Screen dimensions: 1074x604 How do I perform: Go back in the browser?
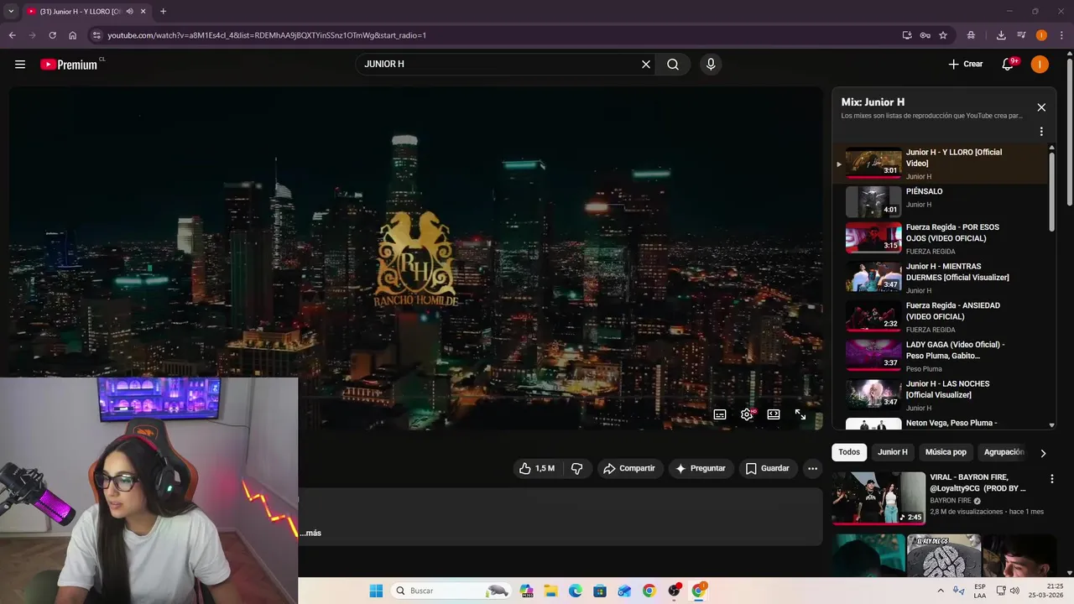point(12,35)
